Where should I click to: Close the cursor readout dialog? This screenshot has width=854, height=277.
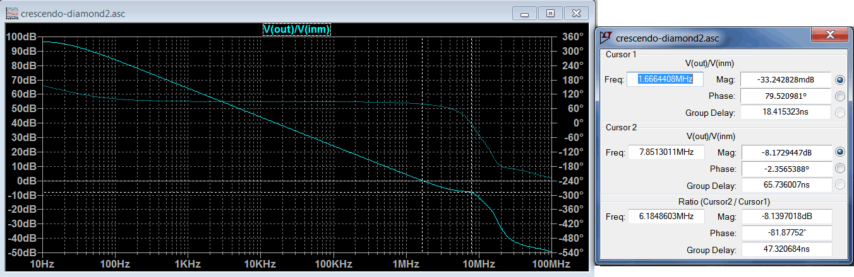[x=829, y=35]
